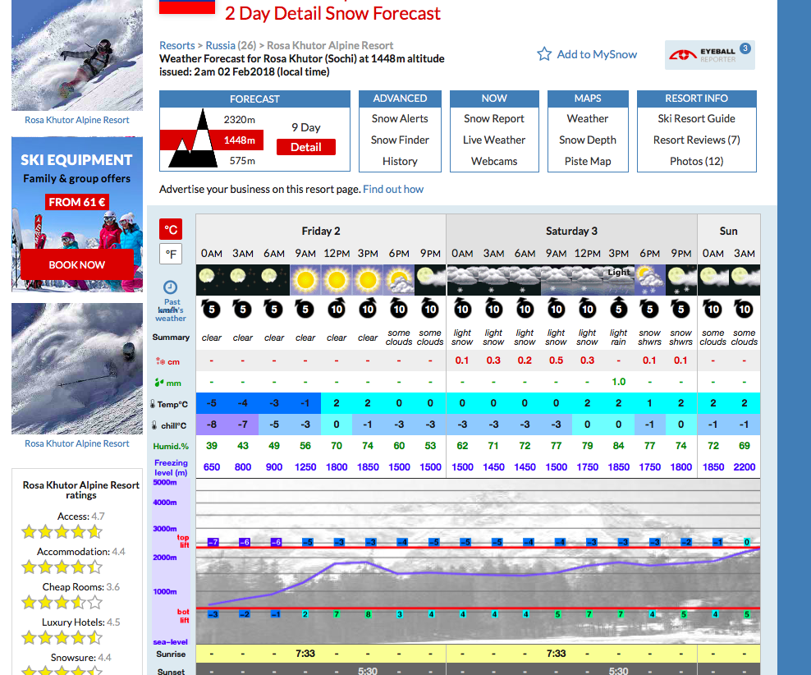Open the Piste Map
Image resolution: width=811 pixels, height=675 pixels.
click(x=588, y=161)
